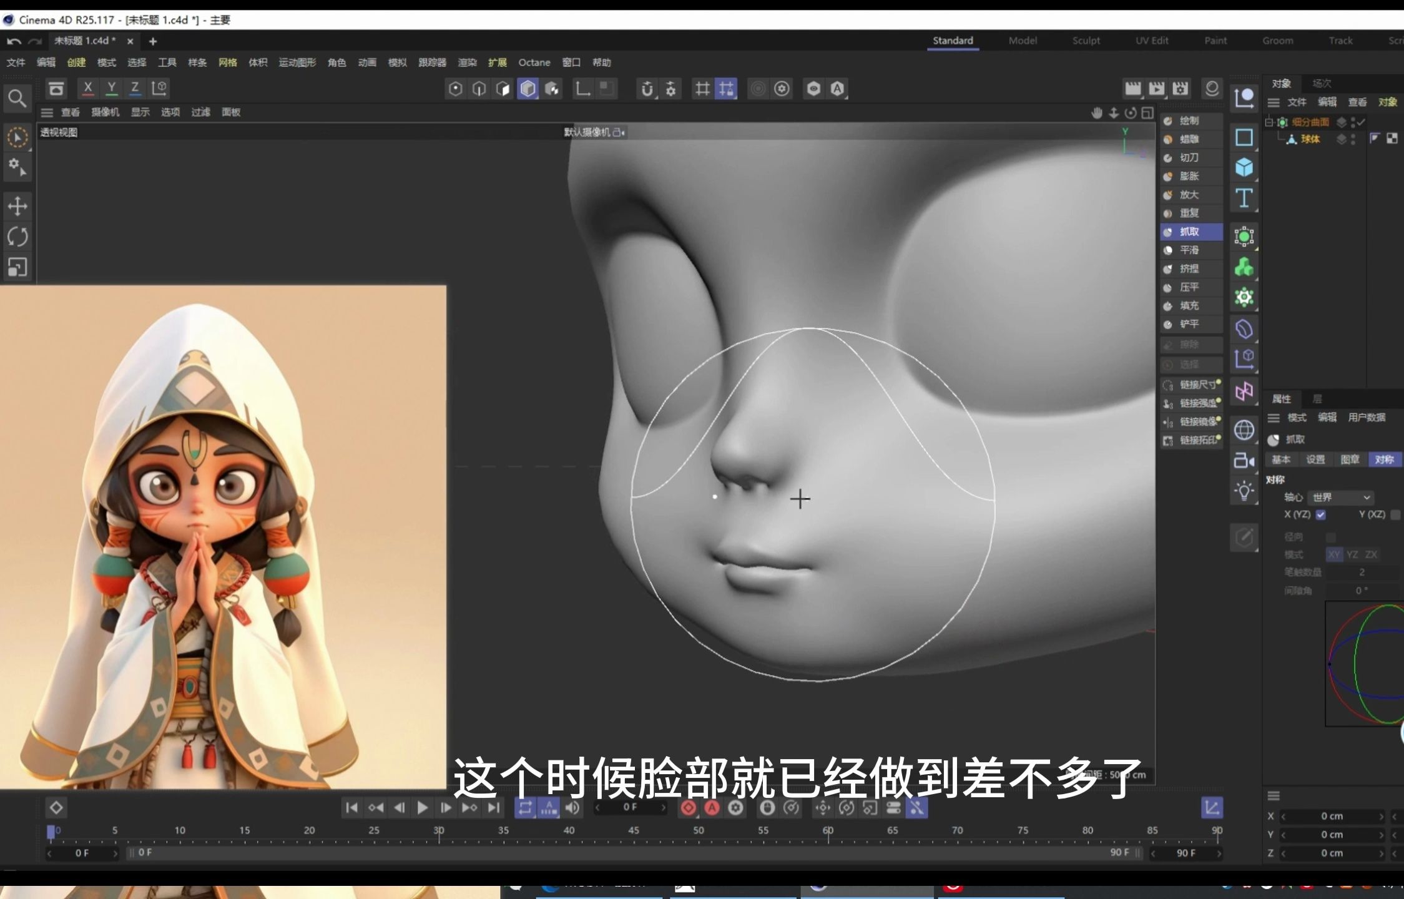Increase X coordinate with right arrow

[1382, 817]
